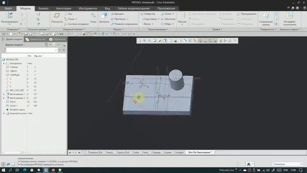Viewport: 307px width, 173px height.
Task: Open the Файл menu tab
Action: click(x=8, y=9)
